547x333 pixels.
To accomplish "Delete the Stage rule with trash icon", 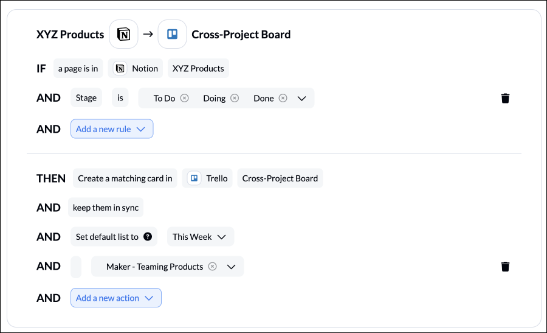I will pos(505,98).
